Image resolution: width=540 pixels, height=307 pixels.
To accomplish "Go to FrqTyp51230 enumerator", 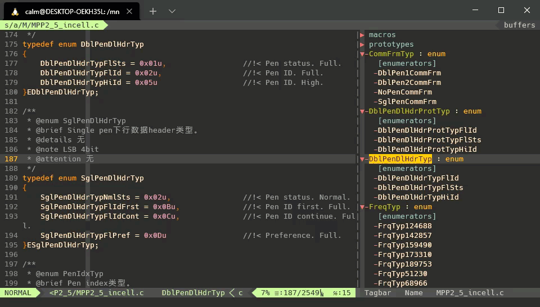I will click(403, 274).
